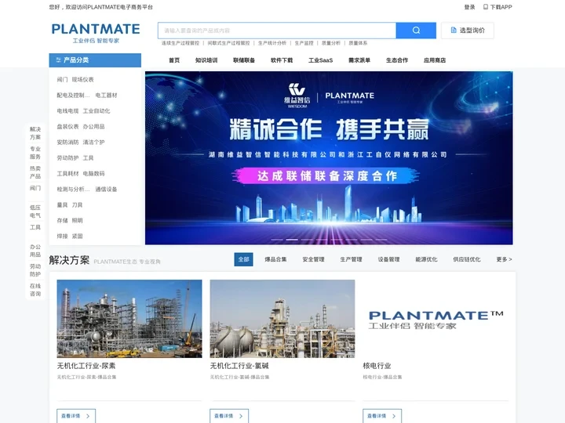
Task: Open the 无机化工行业-氯碱 plant thumbnail
Action: [282, 319]
